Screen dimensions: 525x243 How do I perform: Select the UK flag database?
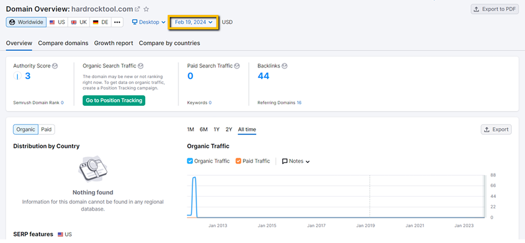(79, 22)
